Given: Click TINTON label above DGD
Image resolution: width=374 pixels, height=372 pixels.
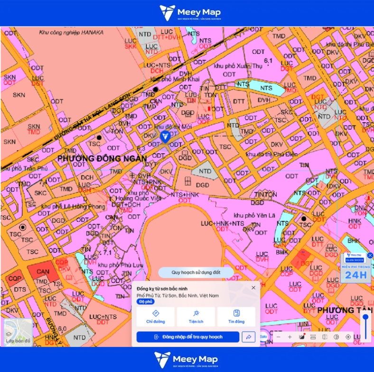Looking at the screenshot, I should point(265,195).
